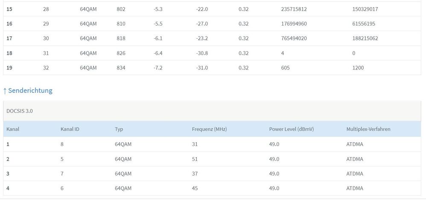Click the Frequenz (MHz) column header
Screen dimensions: 426x201
coord(209,129)
